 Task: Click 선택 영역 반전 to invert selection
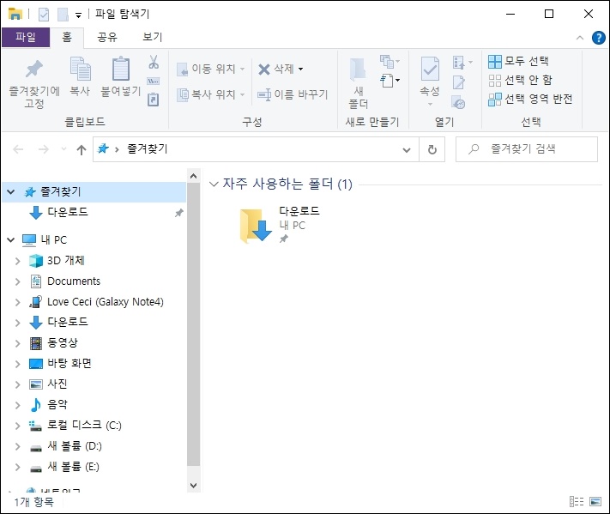point(530,99)
